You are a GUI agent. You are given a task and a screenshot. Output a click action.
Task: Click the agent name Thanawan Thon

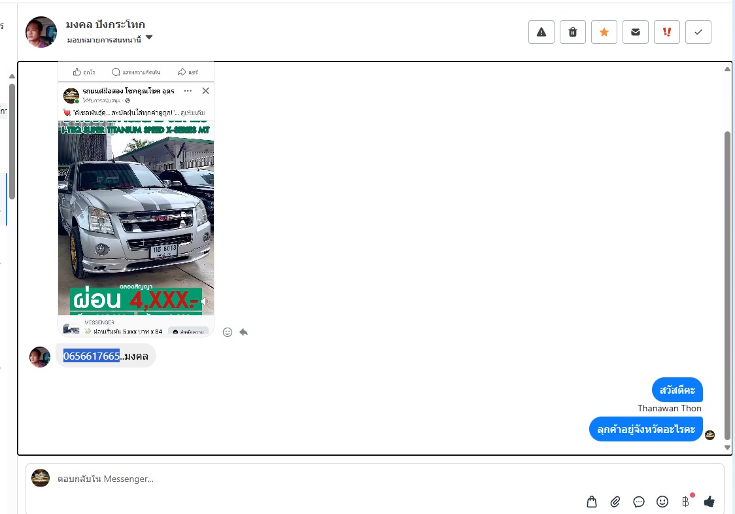(670, 409)
